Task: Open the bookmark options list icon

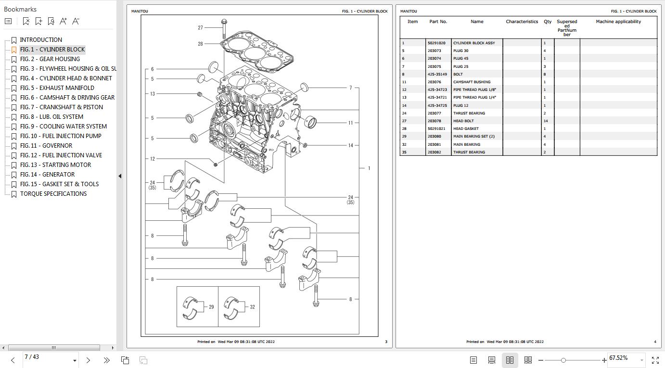Action: click(8, 21)
